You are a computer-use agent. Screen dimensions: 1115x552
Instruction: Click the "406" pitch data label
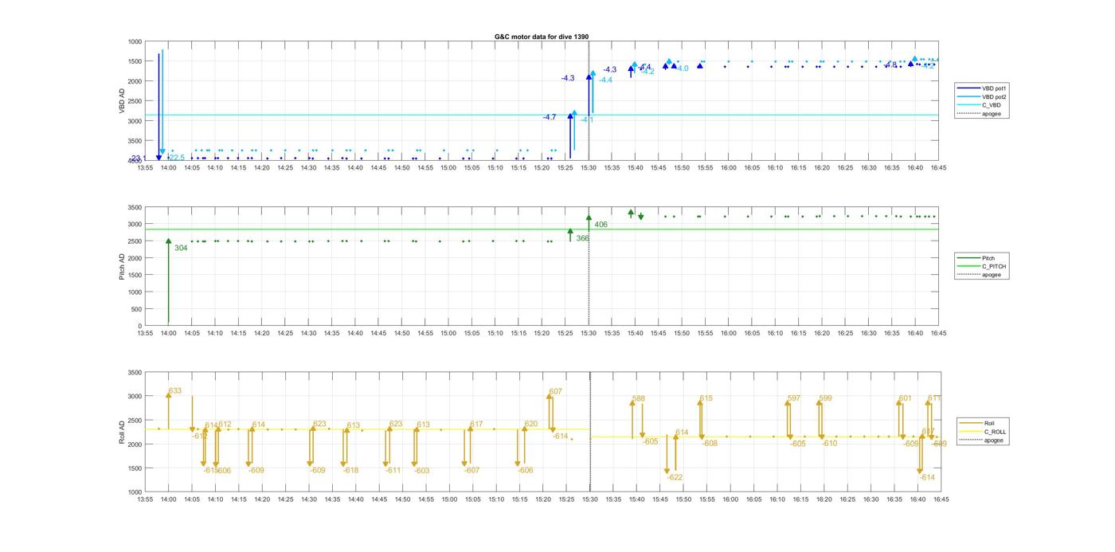[601, 225]
